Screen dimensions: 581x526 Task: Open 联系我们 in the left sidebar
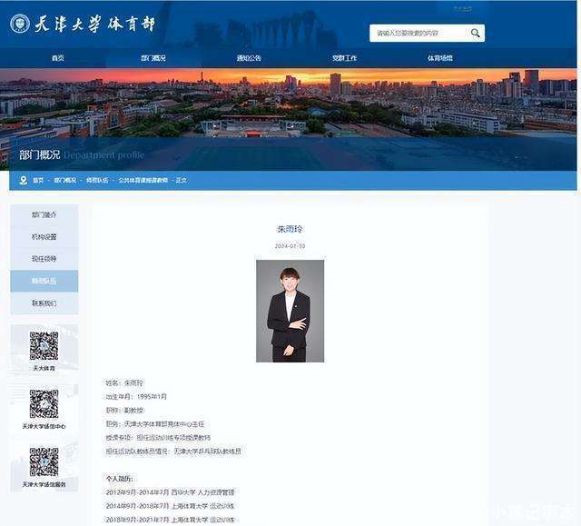(44, 303)
